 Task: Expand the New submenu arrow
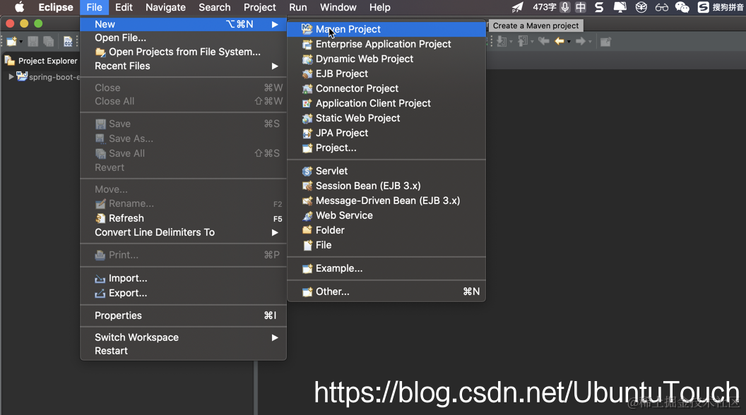(275, 24)
